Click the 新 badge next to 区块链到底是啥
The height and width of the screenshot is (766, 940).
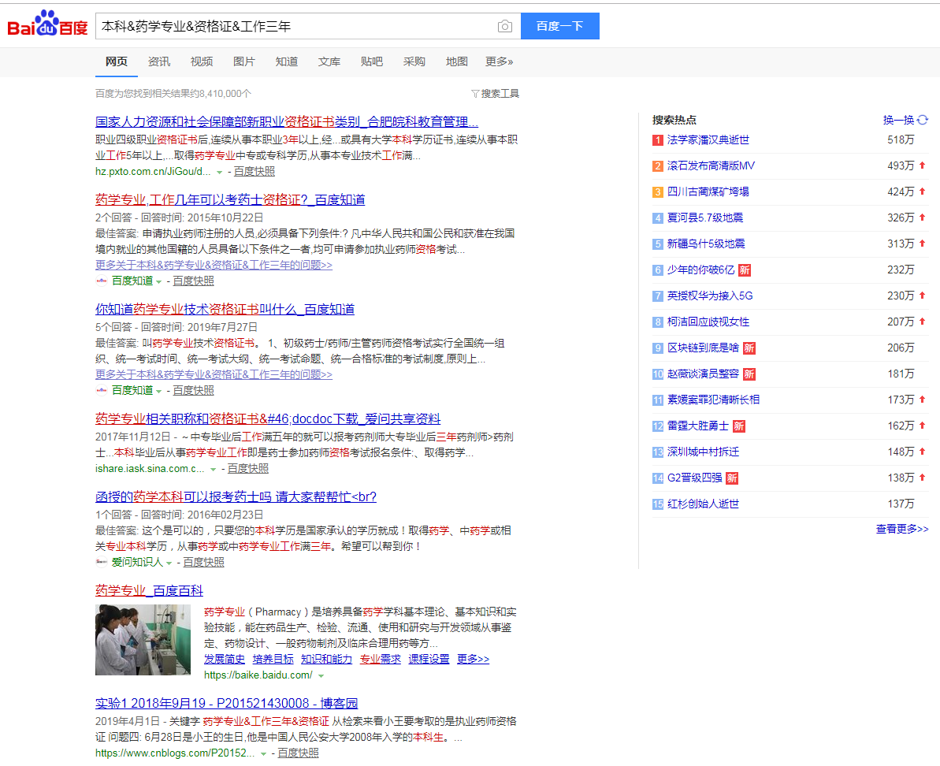[x=749, y=348]
